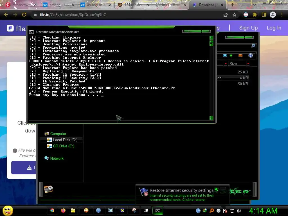Click the orange preview pane icon in Explorer
Viewport: 288px width, 216px height.
[x=240, y=55]
